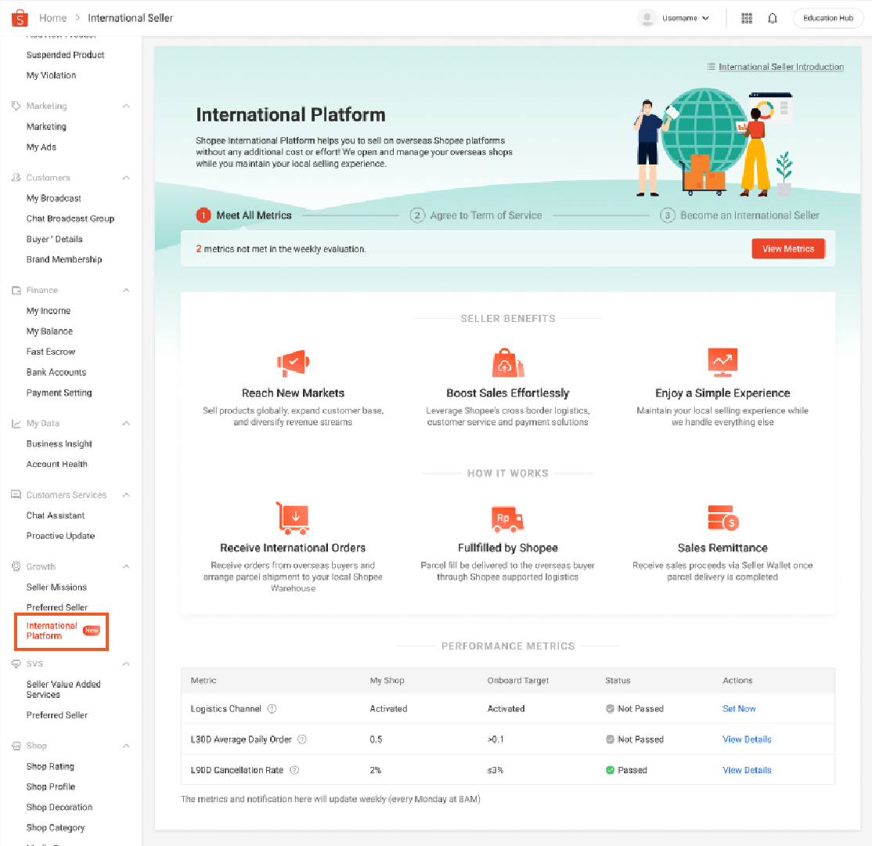
Task: Click the Logistics Channel help icon
Action: (x=272, y=709)
